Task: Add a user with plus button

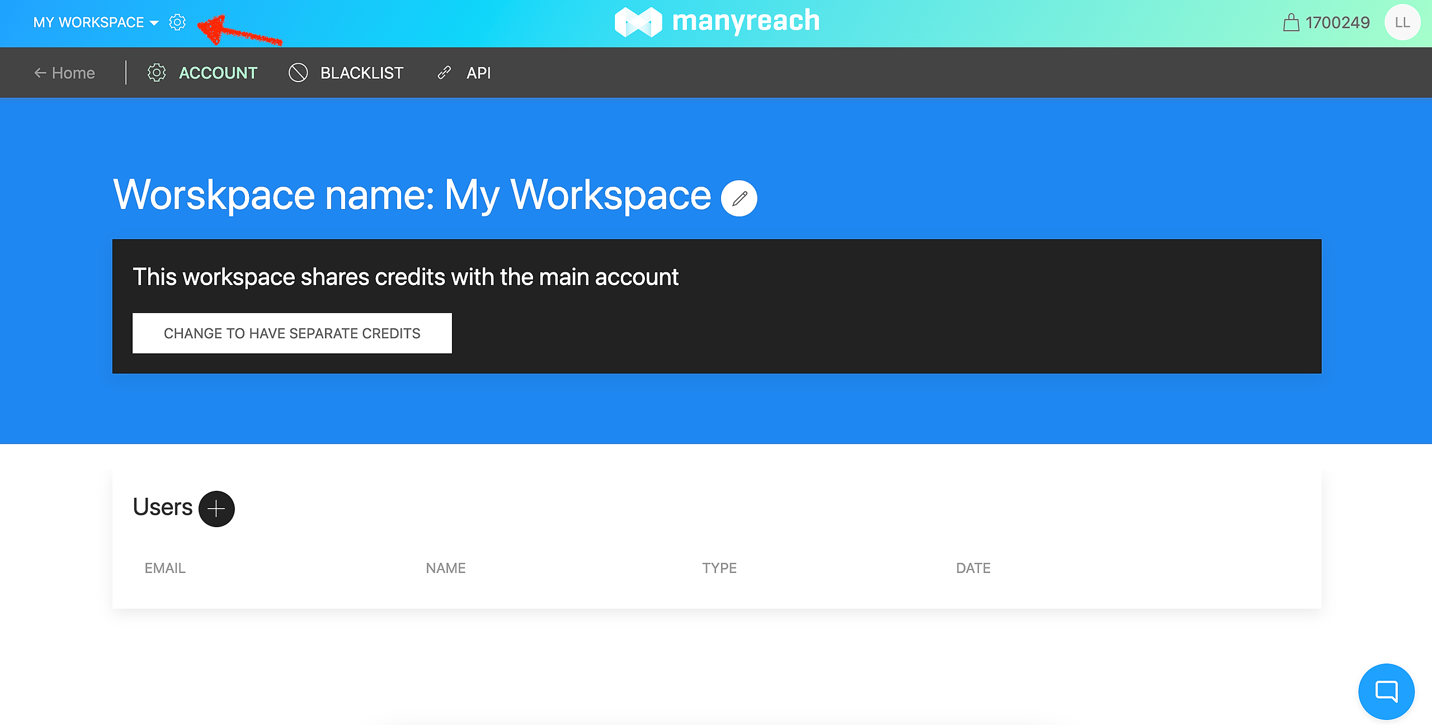Action: 216,509
